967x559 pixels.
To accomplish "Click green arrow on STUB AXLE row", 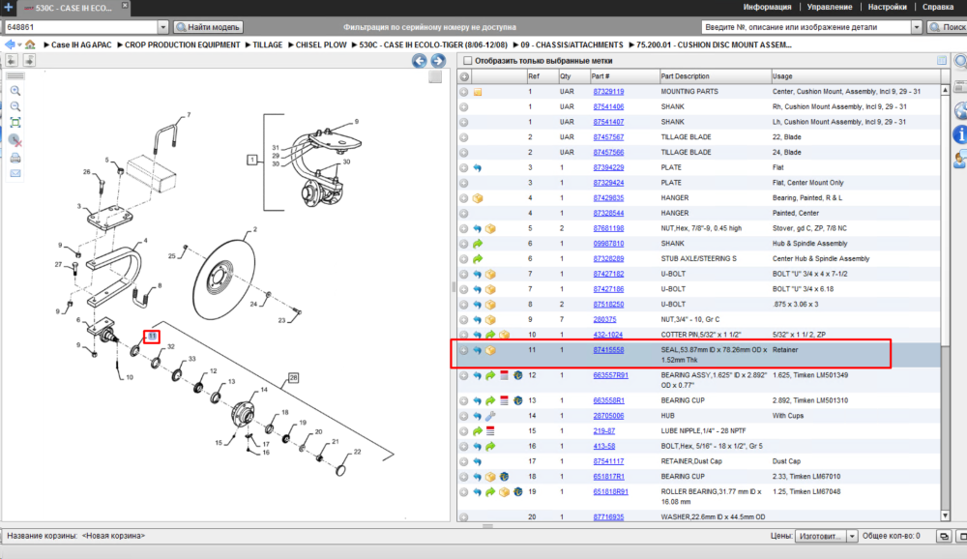I will (x=478, y=259).
